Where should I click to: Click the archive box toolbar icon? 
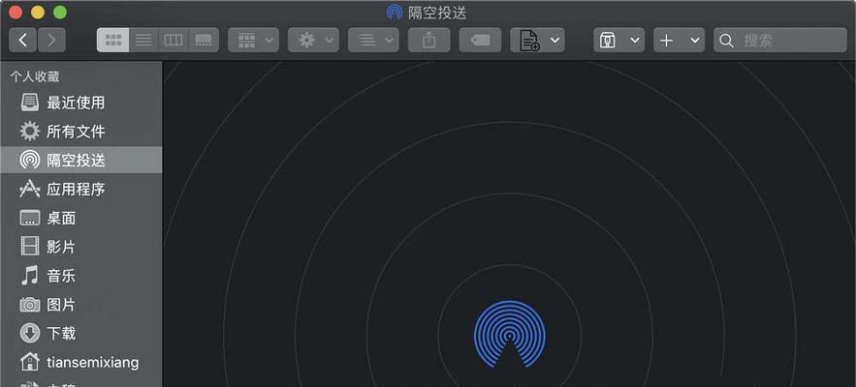click(x=607, y=41)
